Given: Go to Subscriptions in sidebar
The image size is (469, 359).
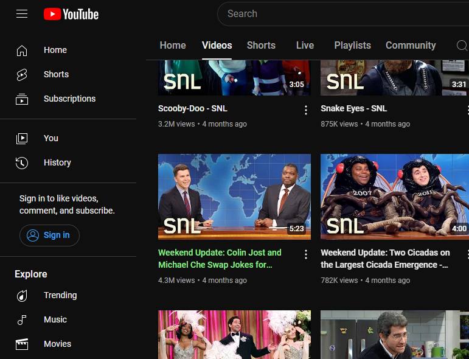Looking at the screenshot, I should (x=69, y=99).
